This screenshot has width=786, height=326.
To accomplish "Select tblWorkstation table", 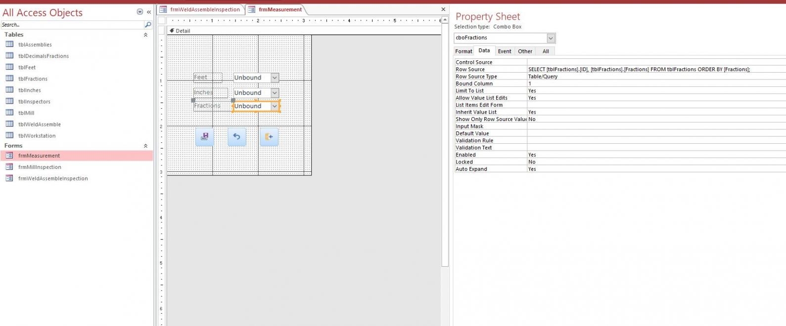I will click(x=37, y=135).
